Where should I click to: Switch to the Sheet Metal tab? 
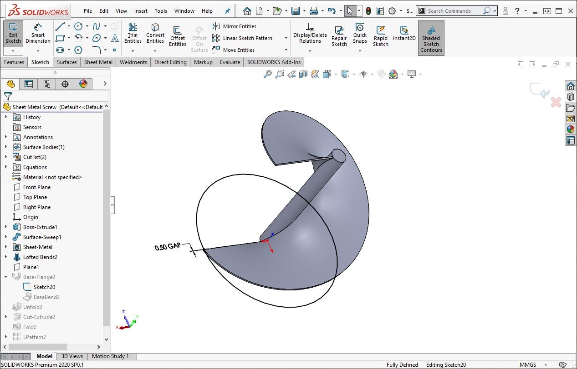98,62
